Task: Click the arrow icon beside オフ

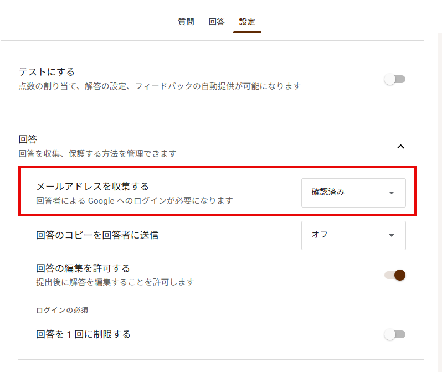Action: point(392,235)
